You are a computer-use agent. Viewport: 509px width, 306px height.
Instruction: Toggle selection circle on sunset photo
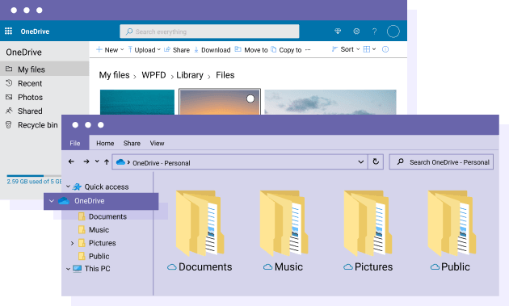click(x=250, y=99)
